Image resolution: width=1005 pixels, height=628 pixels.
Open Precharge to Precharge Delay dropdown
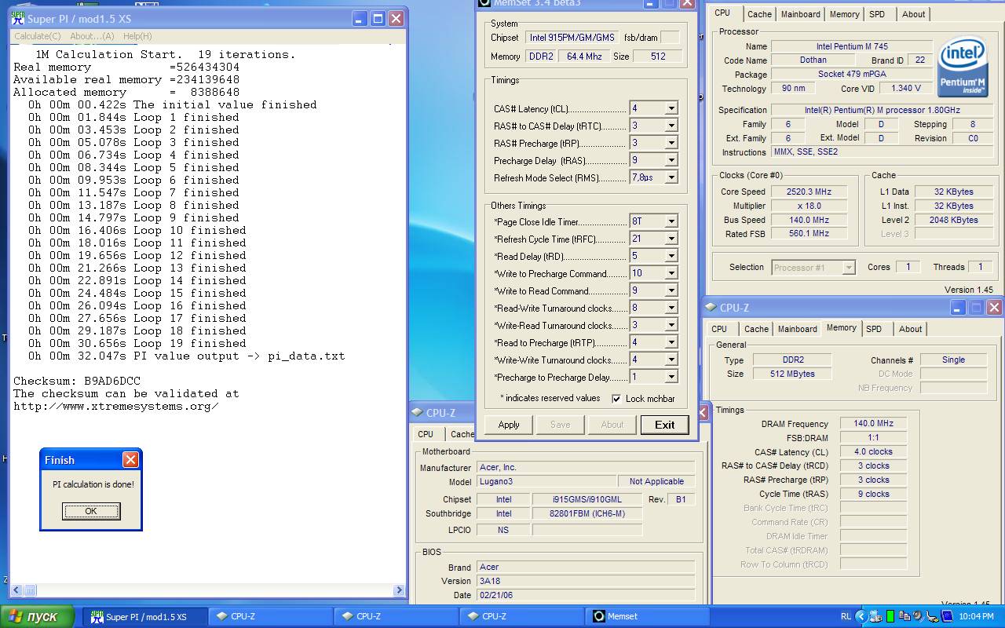click(671, 377)
